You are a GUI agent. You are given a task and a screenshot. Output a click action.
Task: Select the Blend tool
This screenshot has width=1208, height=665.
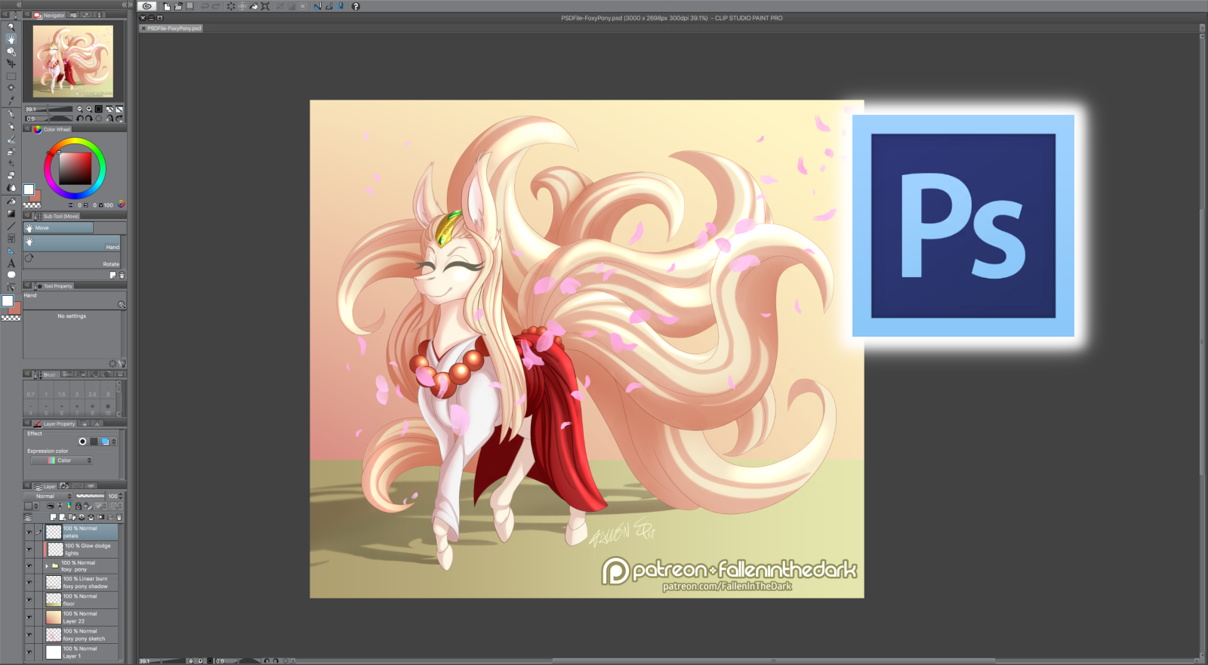pyautogui.click(x=11, y=188)
